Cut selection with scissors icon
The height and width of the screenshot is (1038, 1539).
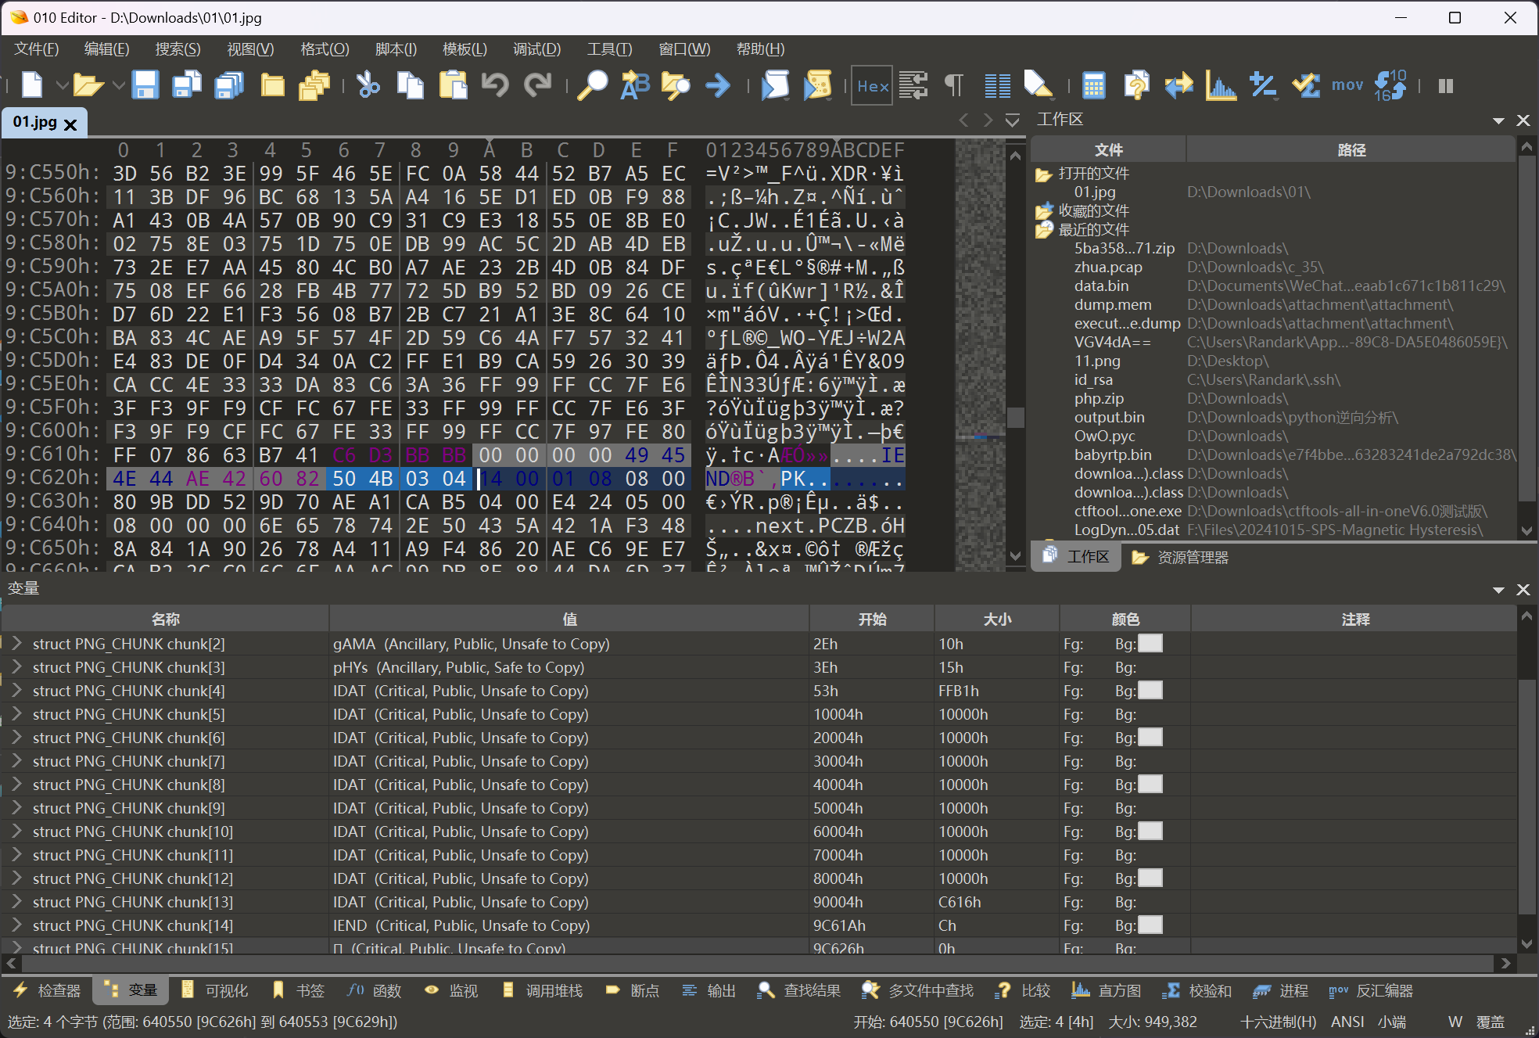click(x=368, y=84)
